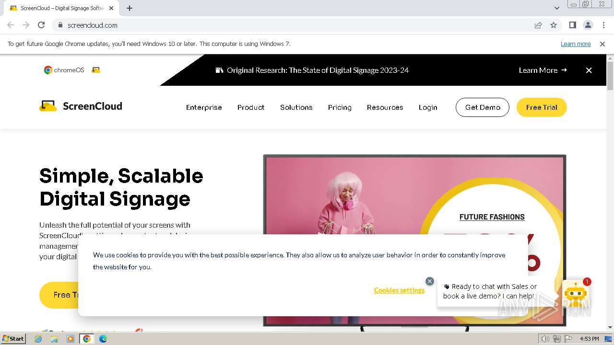Click the small ScreenCloud icon beside chromeOS
Screen dimensions: 614x345
pos(96,70)
